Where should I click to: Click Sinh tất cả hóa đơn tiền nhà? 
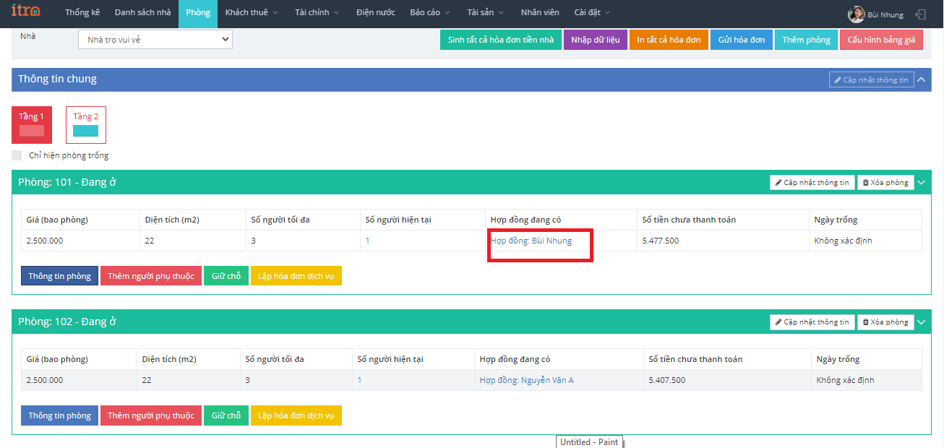500,40
